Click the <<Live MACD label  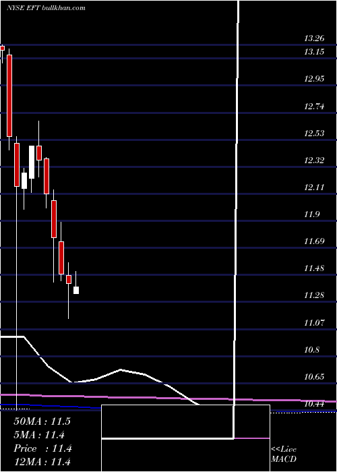pos(284,454)
